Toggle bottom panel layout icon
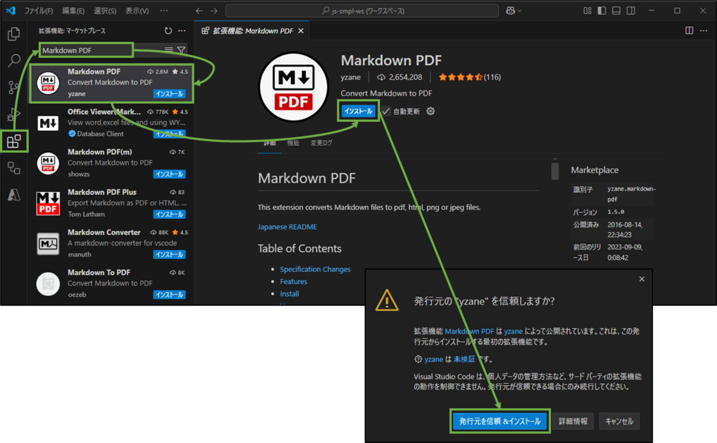Screen dimensions: 717x443 pyautogui.click(x=616, y=11)
